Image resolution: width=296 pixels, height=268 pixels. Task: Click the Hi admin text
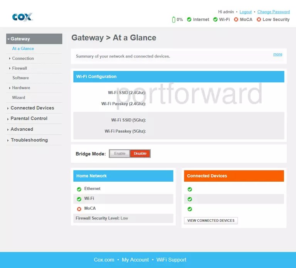coord(226,12)
